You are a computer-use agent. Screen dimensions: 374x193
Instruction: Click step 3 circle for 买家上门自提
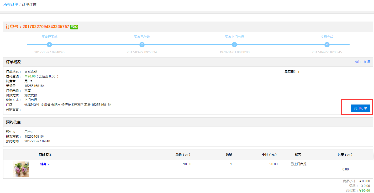pos(234,45)
